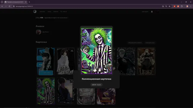Open site information icon in address bar
This screenshot has width=193, height=108.
[14, 6]
